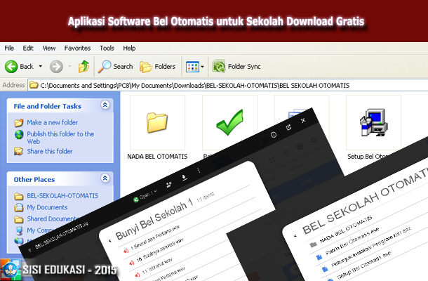428x281 pixels.
Task: Click the download icon in dark viewer
Action: pos(185,178)
